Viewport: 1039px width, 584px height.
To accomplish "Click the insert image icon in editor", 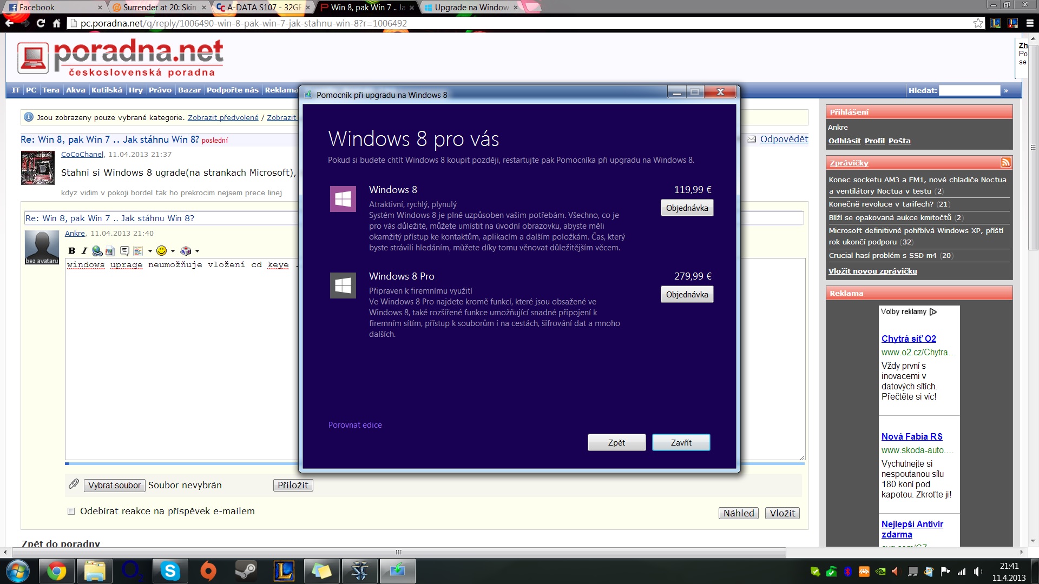I will point(110,251).
